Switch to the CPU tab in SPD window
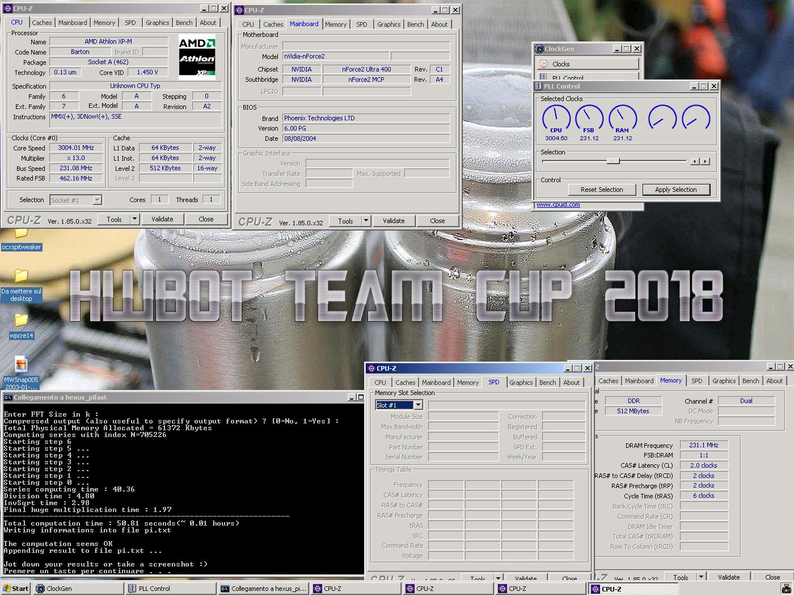This screenshot has width=794, height=596. [380, 383]
